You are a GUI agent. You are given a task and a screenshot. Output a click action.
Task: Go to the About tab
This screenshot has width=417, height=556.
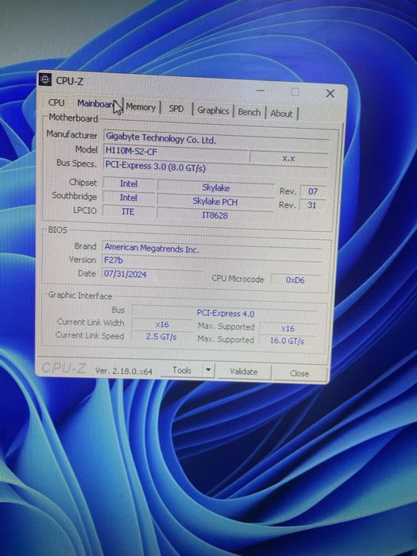tap(281, 114)
